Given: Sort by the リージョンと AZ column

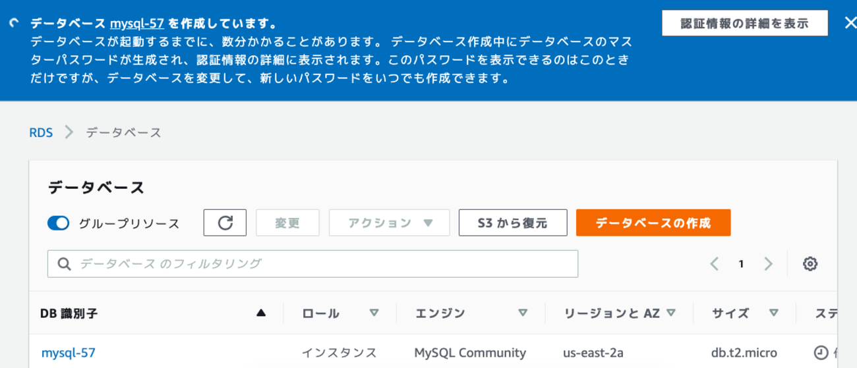Looking at the screenshot, I should (x=671, y=313).
